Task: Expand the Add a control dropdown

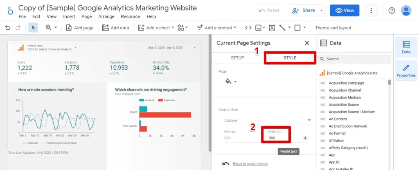Action: click(x=216, y=28)
